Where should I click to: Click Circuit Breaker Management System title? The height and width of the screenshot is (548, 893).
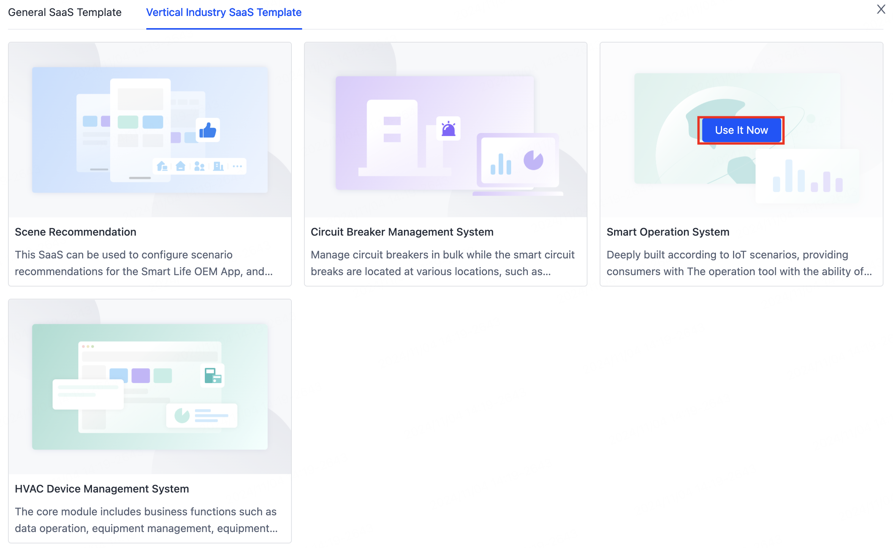[x=402, y=232]
